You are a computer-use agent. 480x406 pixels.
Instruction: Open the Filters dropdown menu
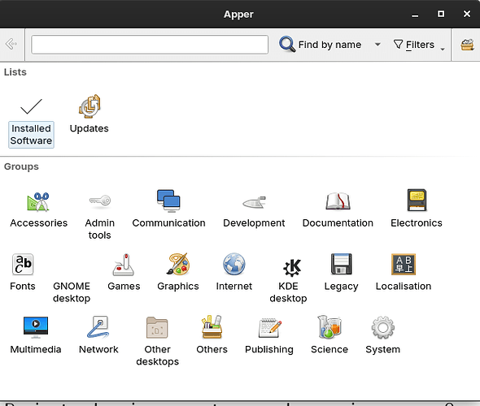(419, 45)
